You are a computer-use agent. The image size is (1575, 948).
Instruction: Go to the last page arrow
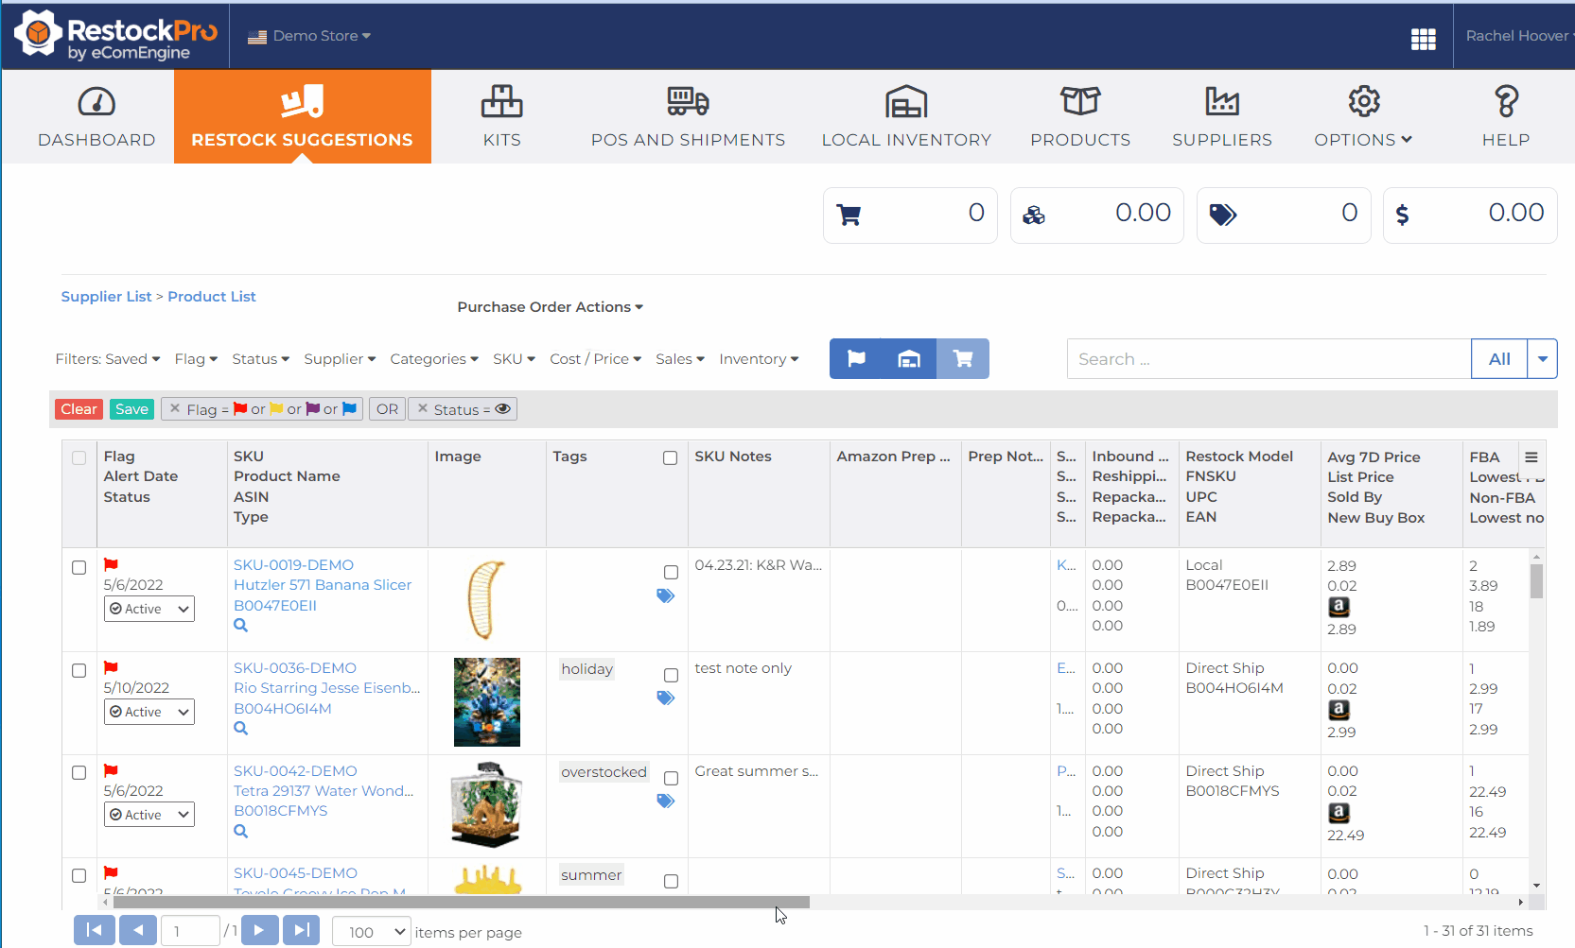[x=301, y=931]
